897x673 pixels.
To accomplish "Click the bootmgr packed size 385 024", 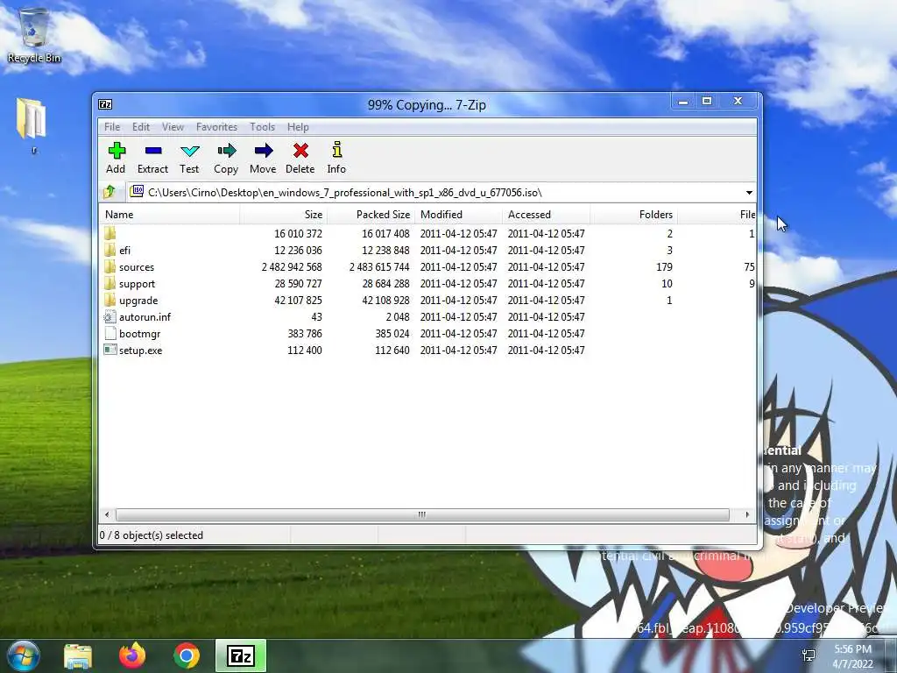I will point(392,333).
